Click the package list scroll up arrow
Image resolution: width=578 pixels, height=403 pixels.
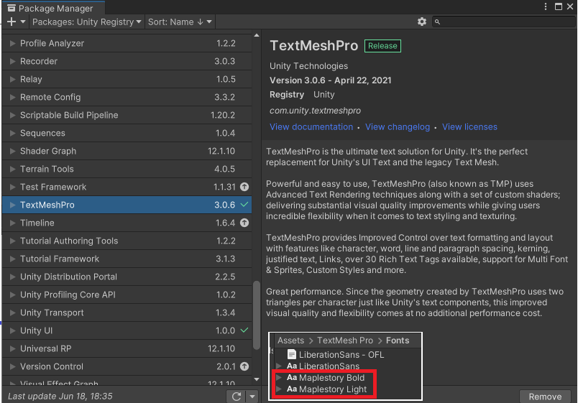coord(257,35)
